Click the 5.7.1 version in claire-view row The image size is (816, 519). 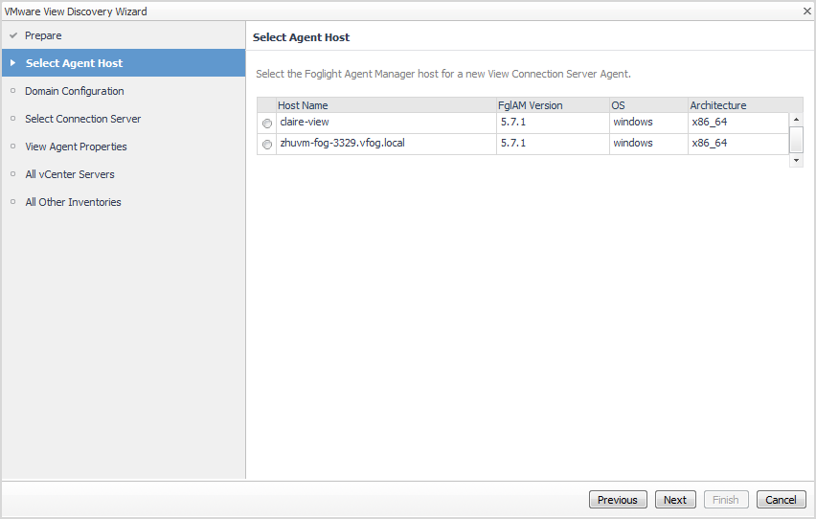click(x=553, y=123)
